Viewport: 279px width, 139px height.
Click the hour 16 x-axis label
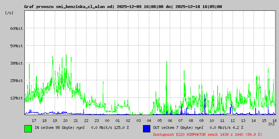274,121
